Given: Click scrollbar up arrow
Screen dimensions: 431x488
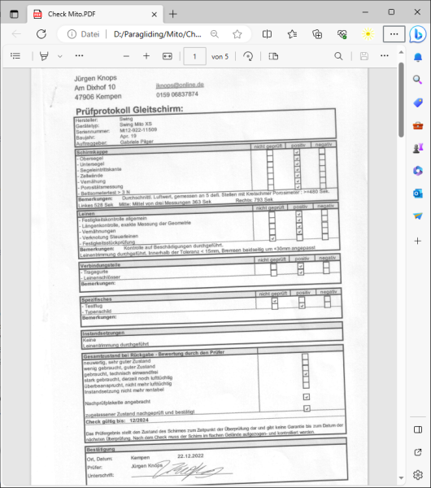Looking at the screenshot, I should (x=401, y=52).
